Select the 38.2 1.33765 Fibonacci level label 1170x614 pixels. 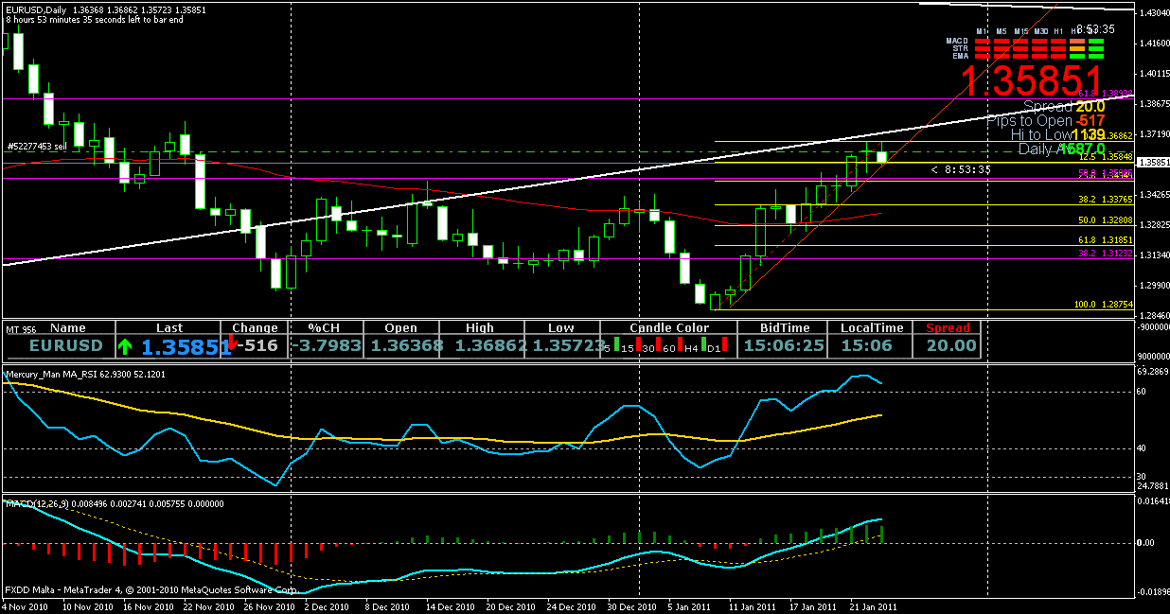coord(1106,200)
